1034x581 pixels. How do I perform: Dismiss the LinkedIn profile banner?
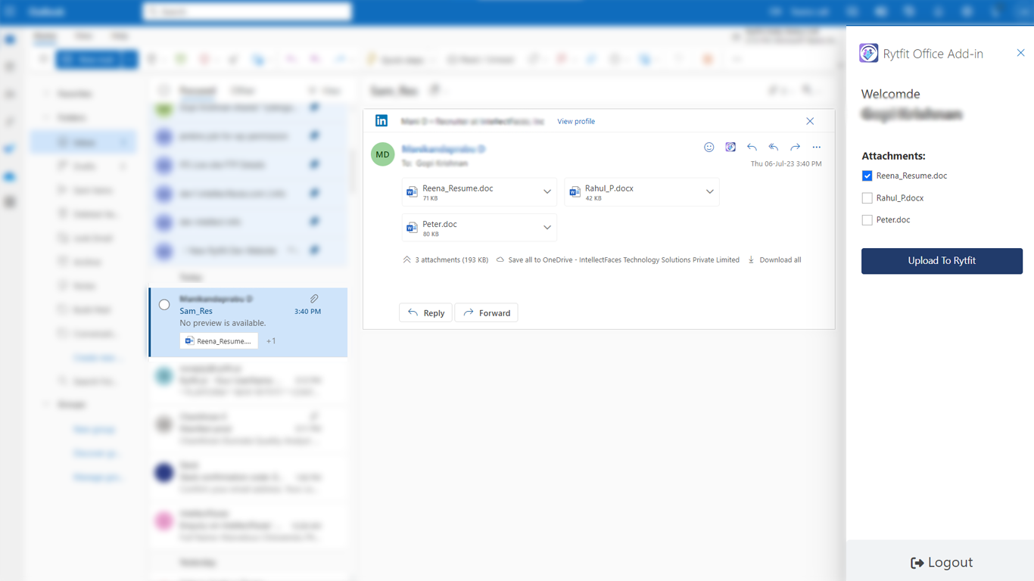810,121
